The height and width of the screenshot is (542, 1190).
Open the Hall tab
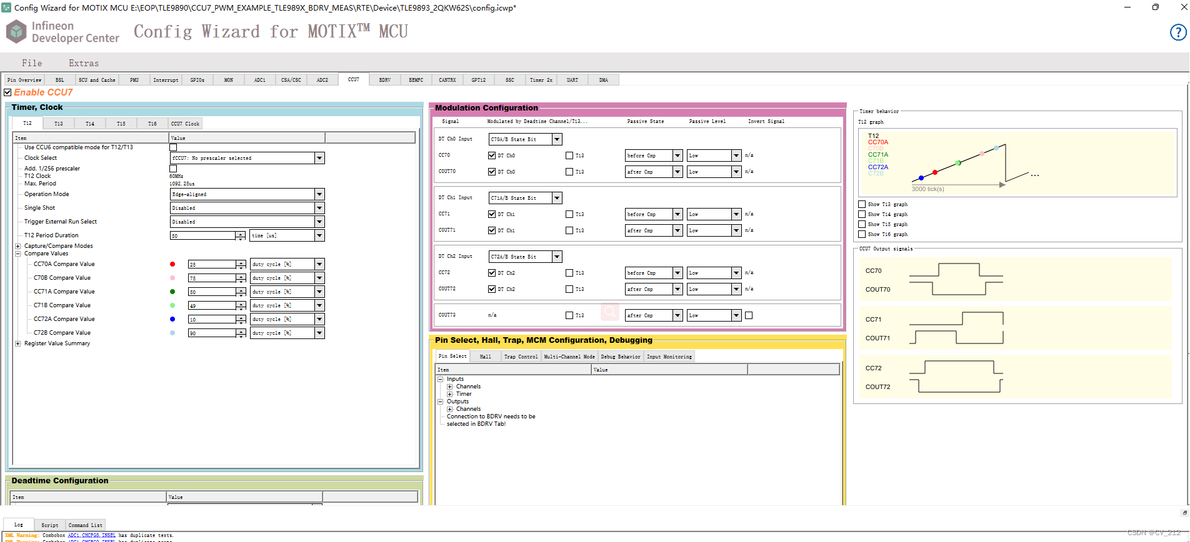[486, 357]
